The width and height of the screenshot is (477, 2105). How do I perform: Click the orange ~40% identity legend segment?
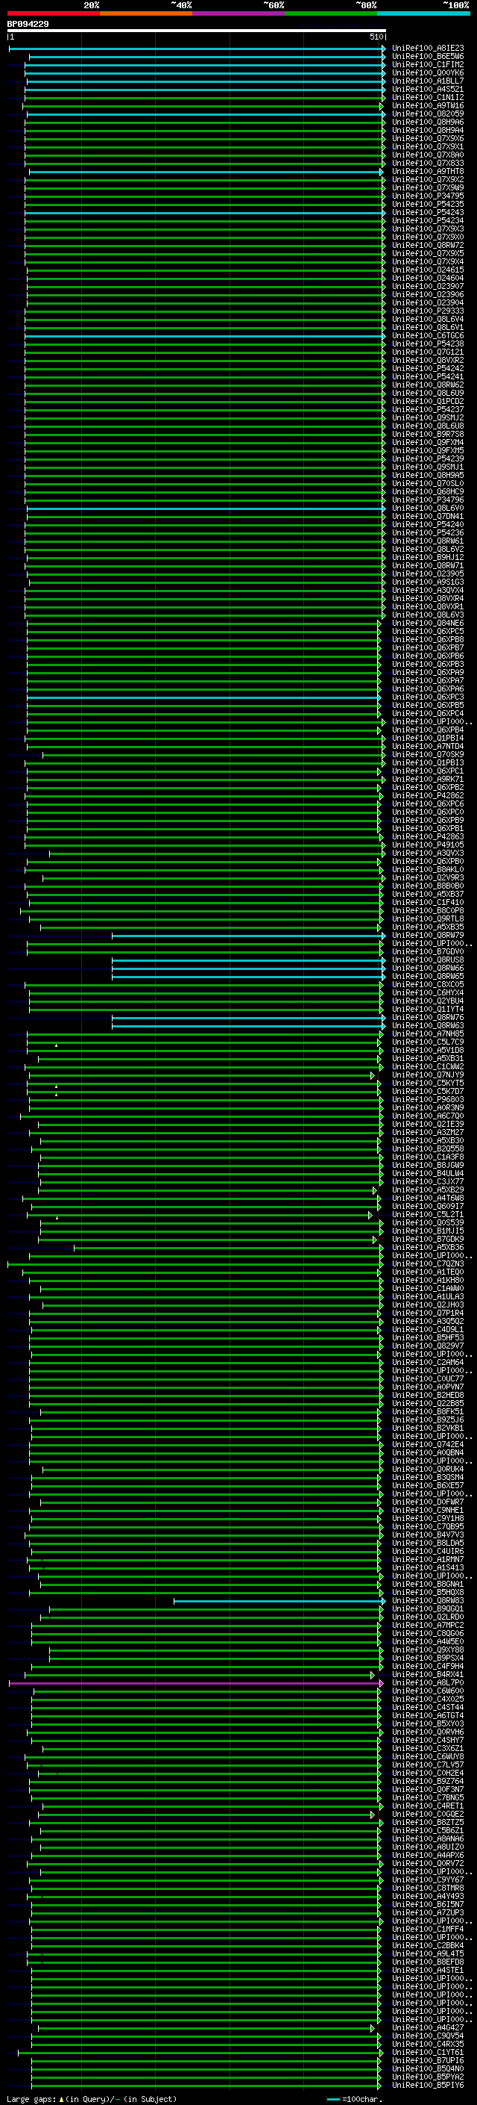(x=146, y=13)
